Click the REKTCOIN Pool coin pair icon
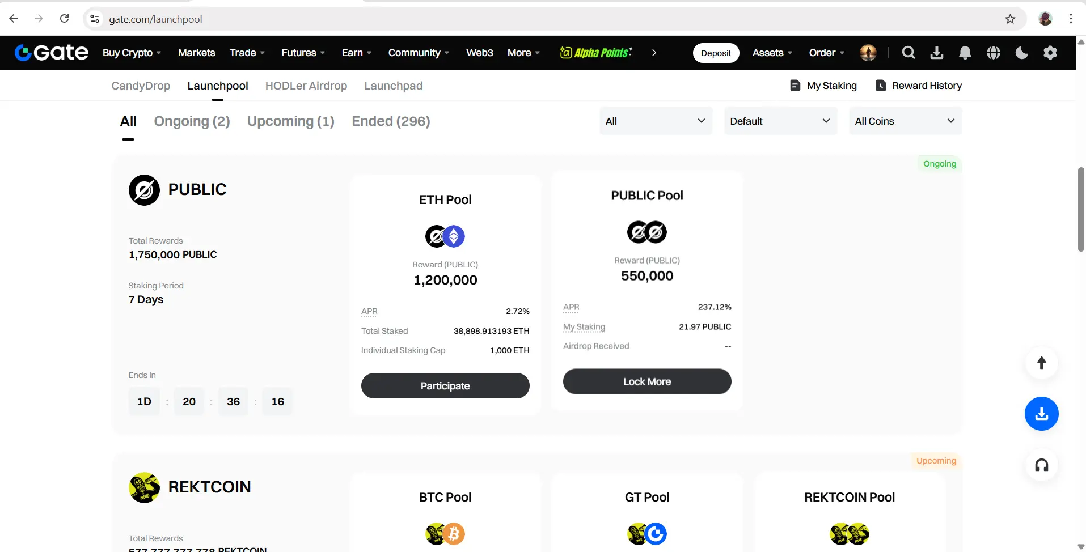The height and width of the screenshot is (552, 1086). 850,534
